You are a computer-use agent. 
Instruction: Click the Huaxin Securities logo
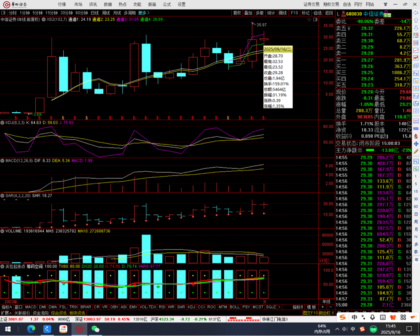point(15,4)
